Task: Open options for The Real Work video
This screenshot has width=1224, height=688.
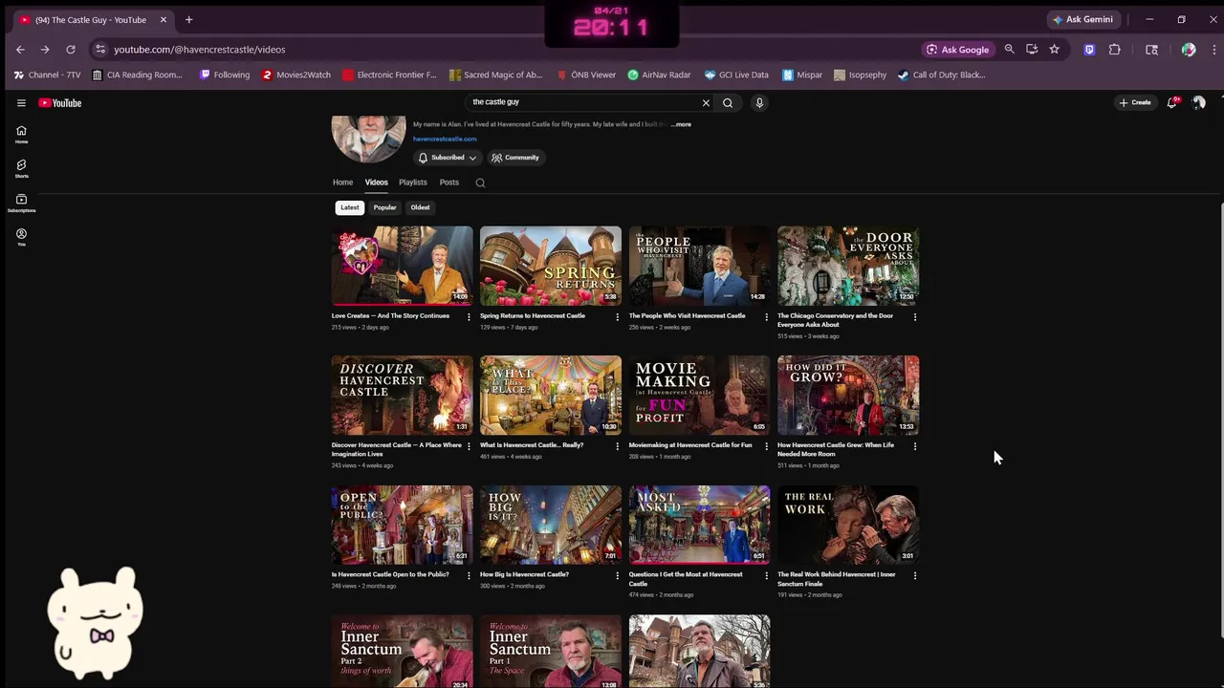Action: [915, 575]
